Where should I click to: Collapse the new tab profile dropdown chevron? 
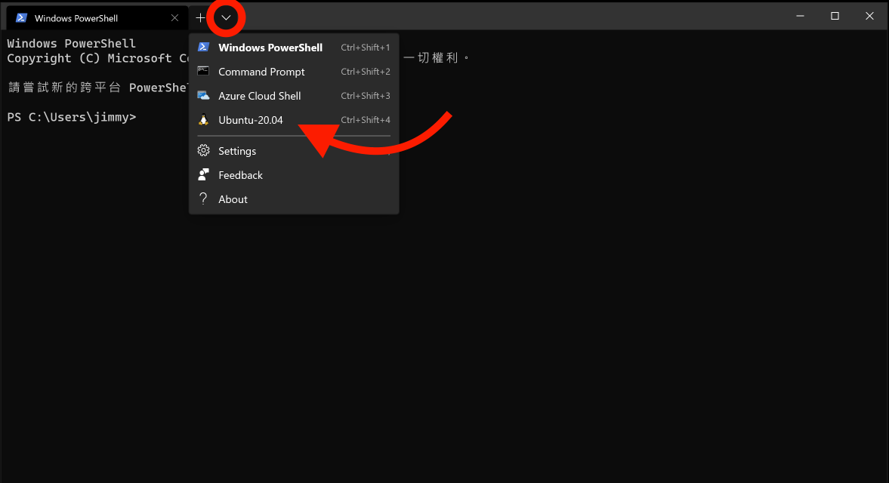click(x=226, y=17)
